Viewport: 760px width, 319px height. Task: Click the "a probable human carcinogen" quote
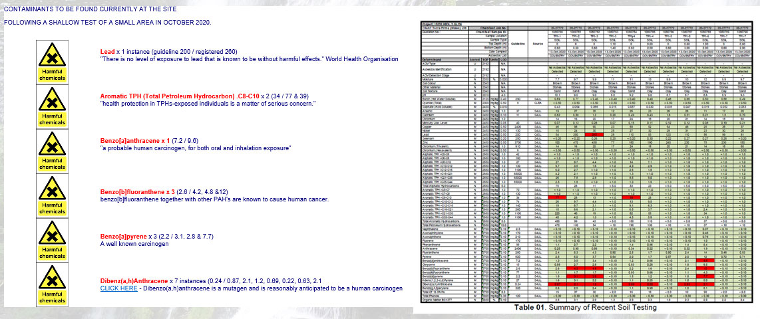point(196,148)
